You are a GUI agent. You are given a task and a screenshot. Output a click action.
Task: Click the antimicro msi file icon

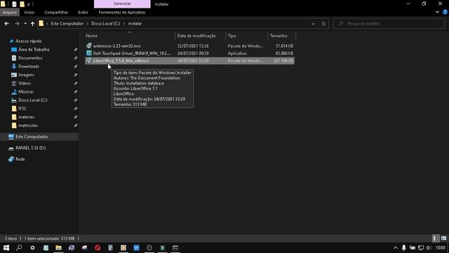(89, 46)
